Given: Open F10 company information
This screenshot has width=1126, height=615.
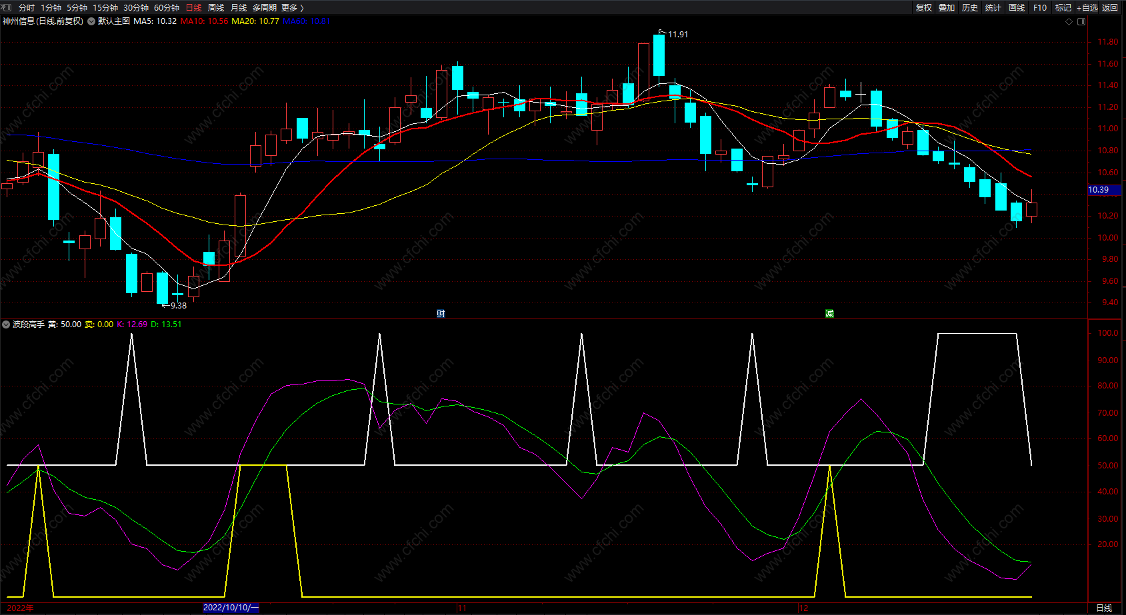Looking at the screenshot, I should tap(1039, 7).
